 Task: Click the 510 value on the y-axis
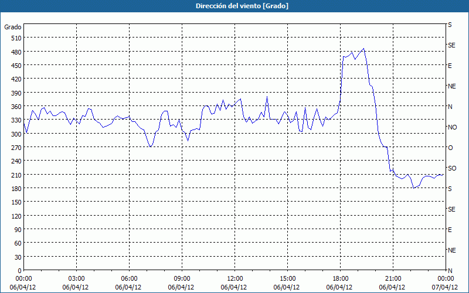coord(17,38)
